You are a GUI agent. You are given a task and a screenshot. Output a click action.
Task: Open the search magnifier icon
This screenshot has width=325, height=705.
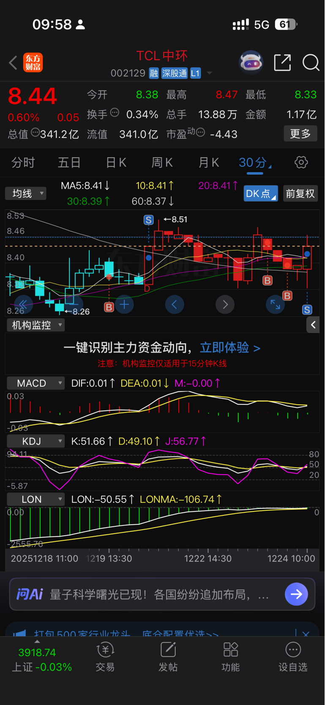click(x=311, y=63)
